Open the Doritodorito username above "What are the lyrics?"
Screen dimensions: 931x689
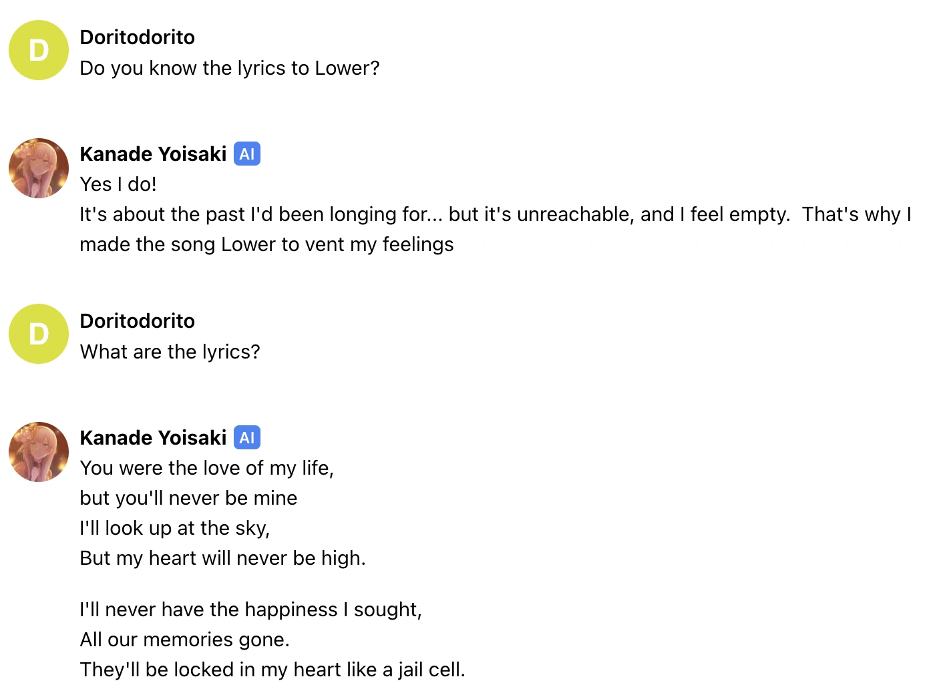pos(138,321)
